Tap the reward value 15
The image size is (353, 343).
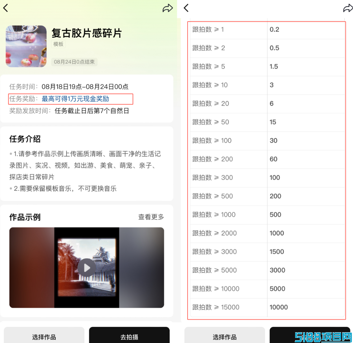coord(273,122)
